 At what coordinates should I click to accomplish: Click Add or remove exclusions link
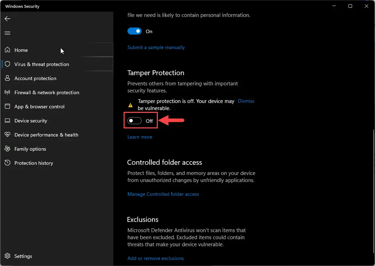155,258
